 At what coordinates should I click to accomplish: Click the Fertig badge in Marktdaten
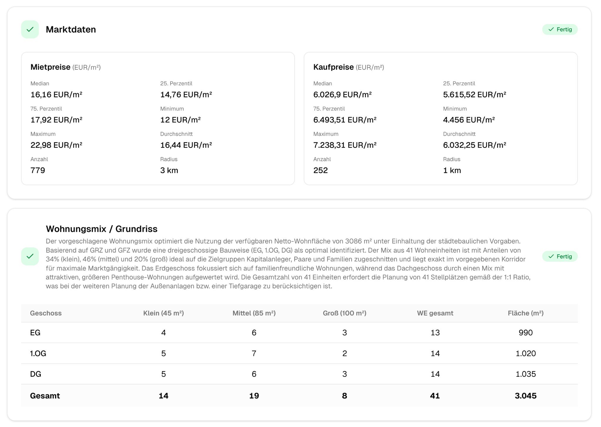pos(560,29)
